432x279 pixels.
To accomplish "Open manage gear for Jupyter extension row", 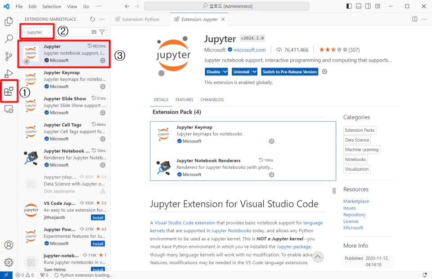I will (103, 60).
